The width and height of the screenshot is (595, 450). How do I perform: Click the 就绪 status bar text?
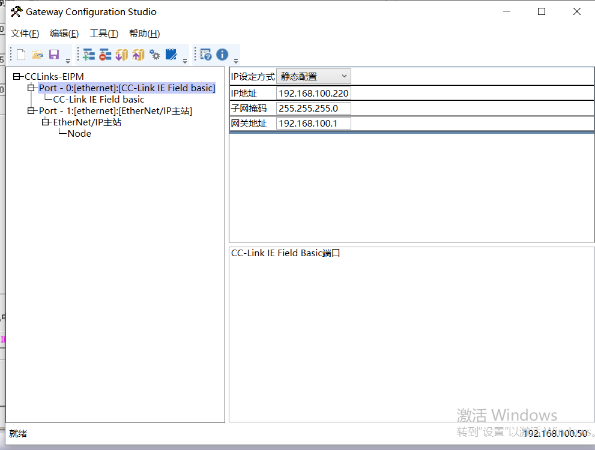coord(18,433)
